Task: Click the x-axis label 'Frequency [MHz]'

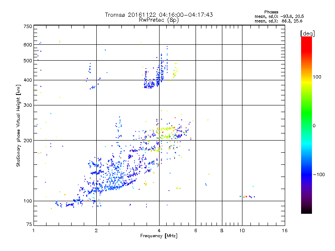Action: click(159, 236)
